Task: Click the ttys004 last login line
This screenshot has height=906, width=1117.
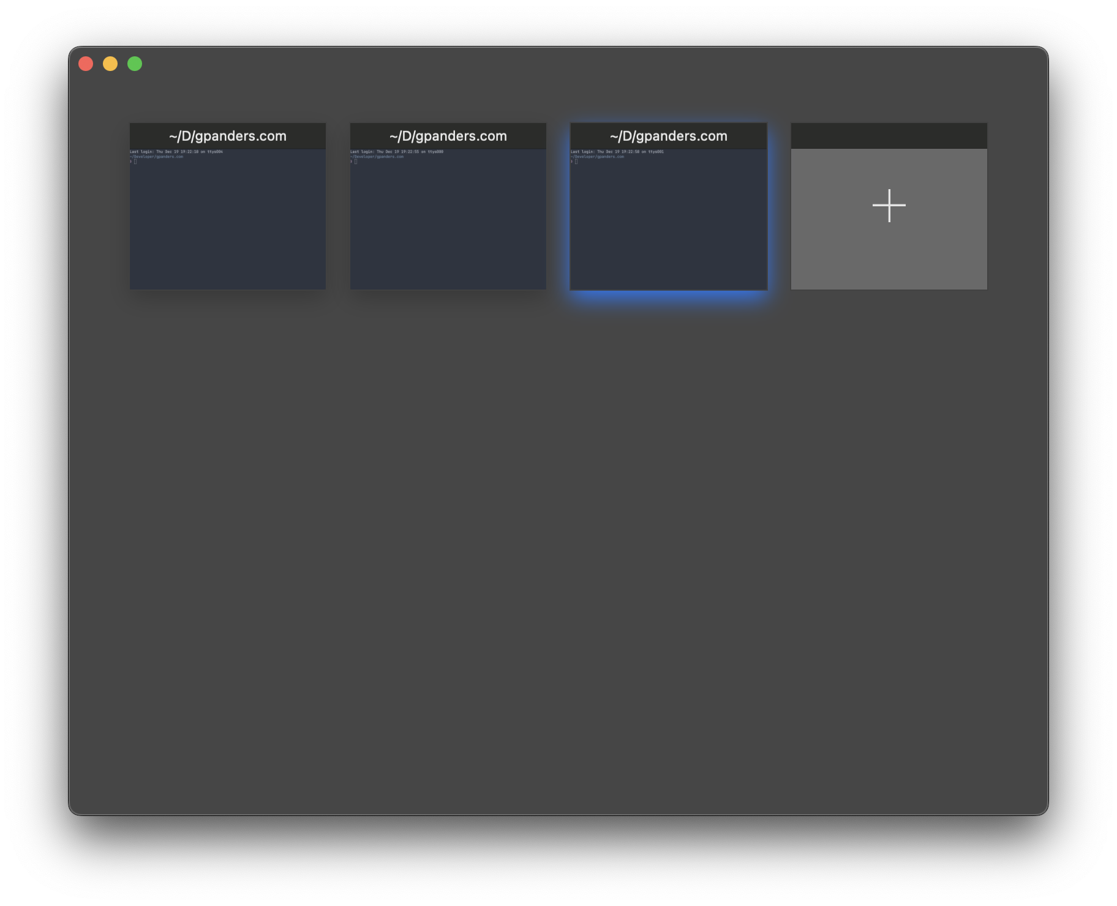Action: click(176, 152)
